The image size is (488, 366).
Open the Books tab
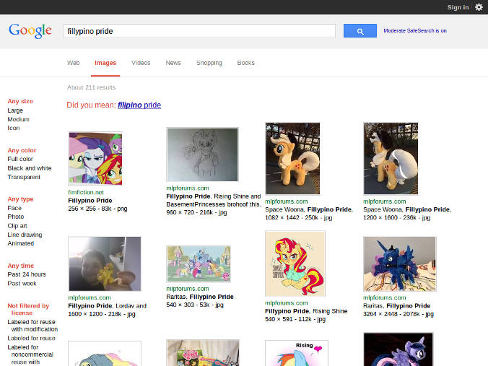(x=246, y=63)
